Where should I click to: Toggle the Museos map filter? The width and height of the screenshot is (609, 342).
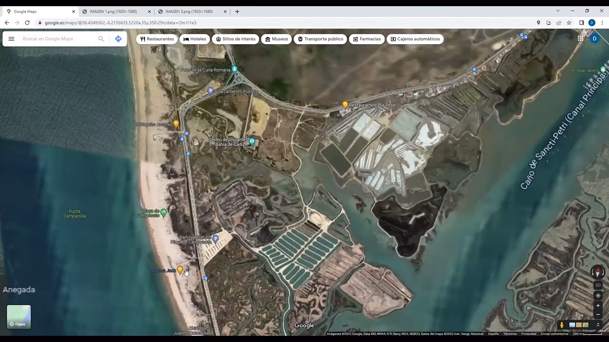(276, 39)
